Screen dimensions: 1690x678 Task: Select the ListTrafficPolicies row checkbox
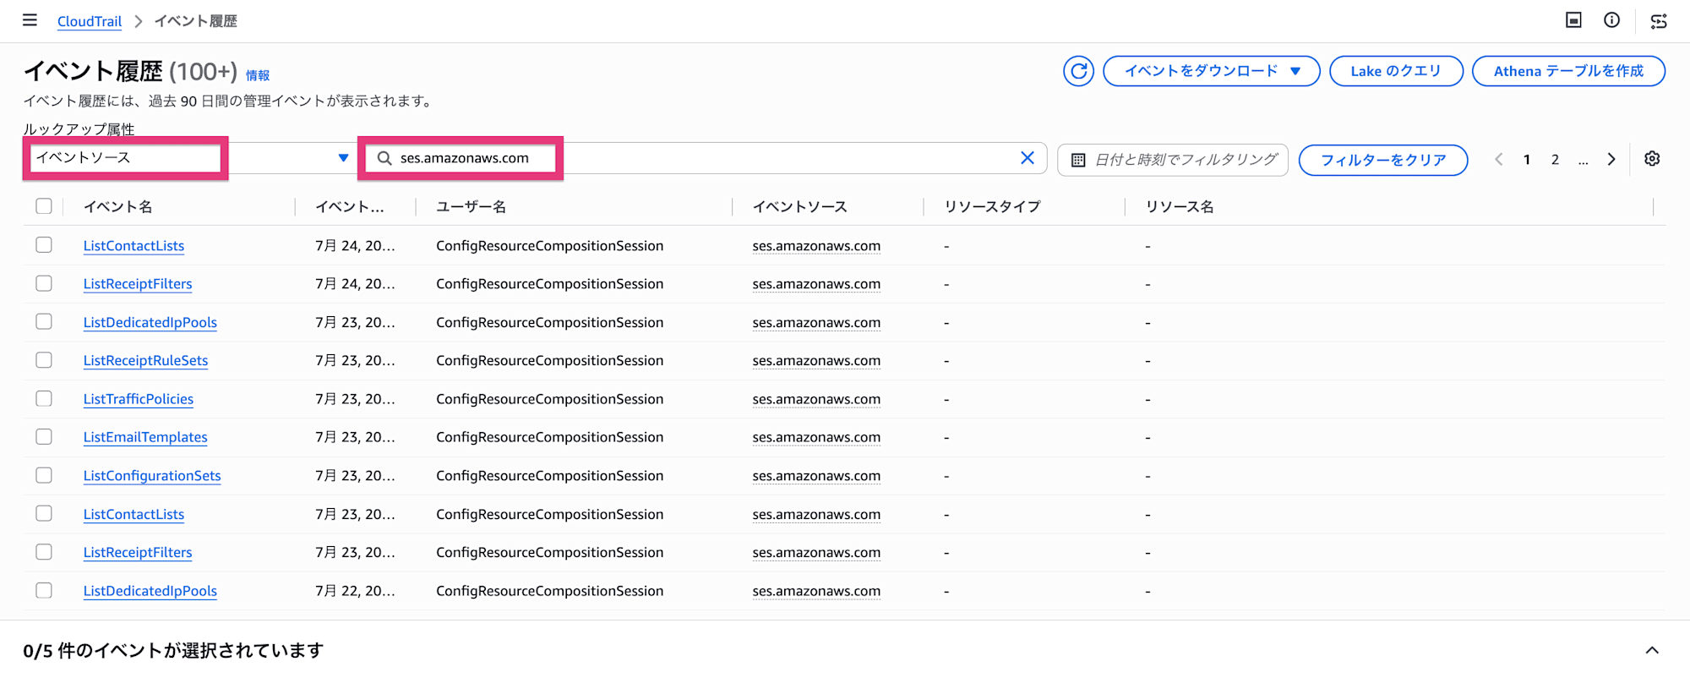[x=44, y=398]
